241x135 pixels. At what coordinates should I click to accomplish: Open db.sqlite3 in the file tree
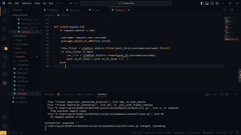(21, 98)
